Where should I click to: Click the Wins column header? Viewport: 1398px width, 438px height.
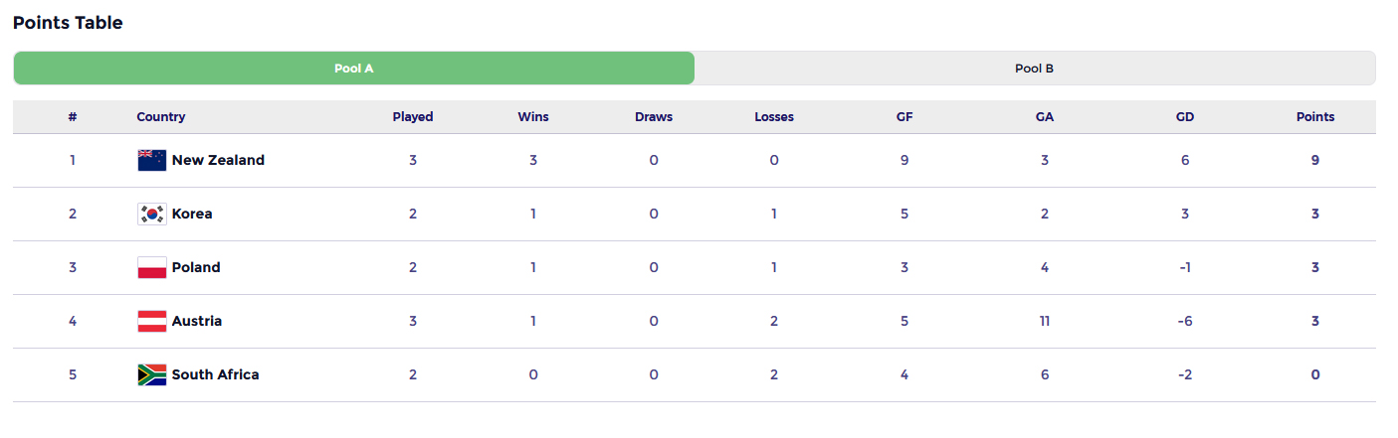533,116
